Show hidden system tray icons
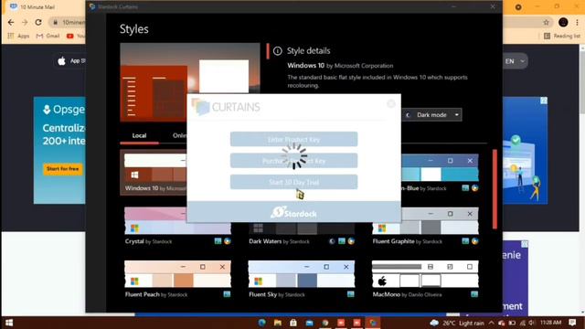585x329 pixels. [492, 323]
